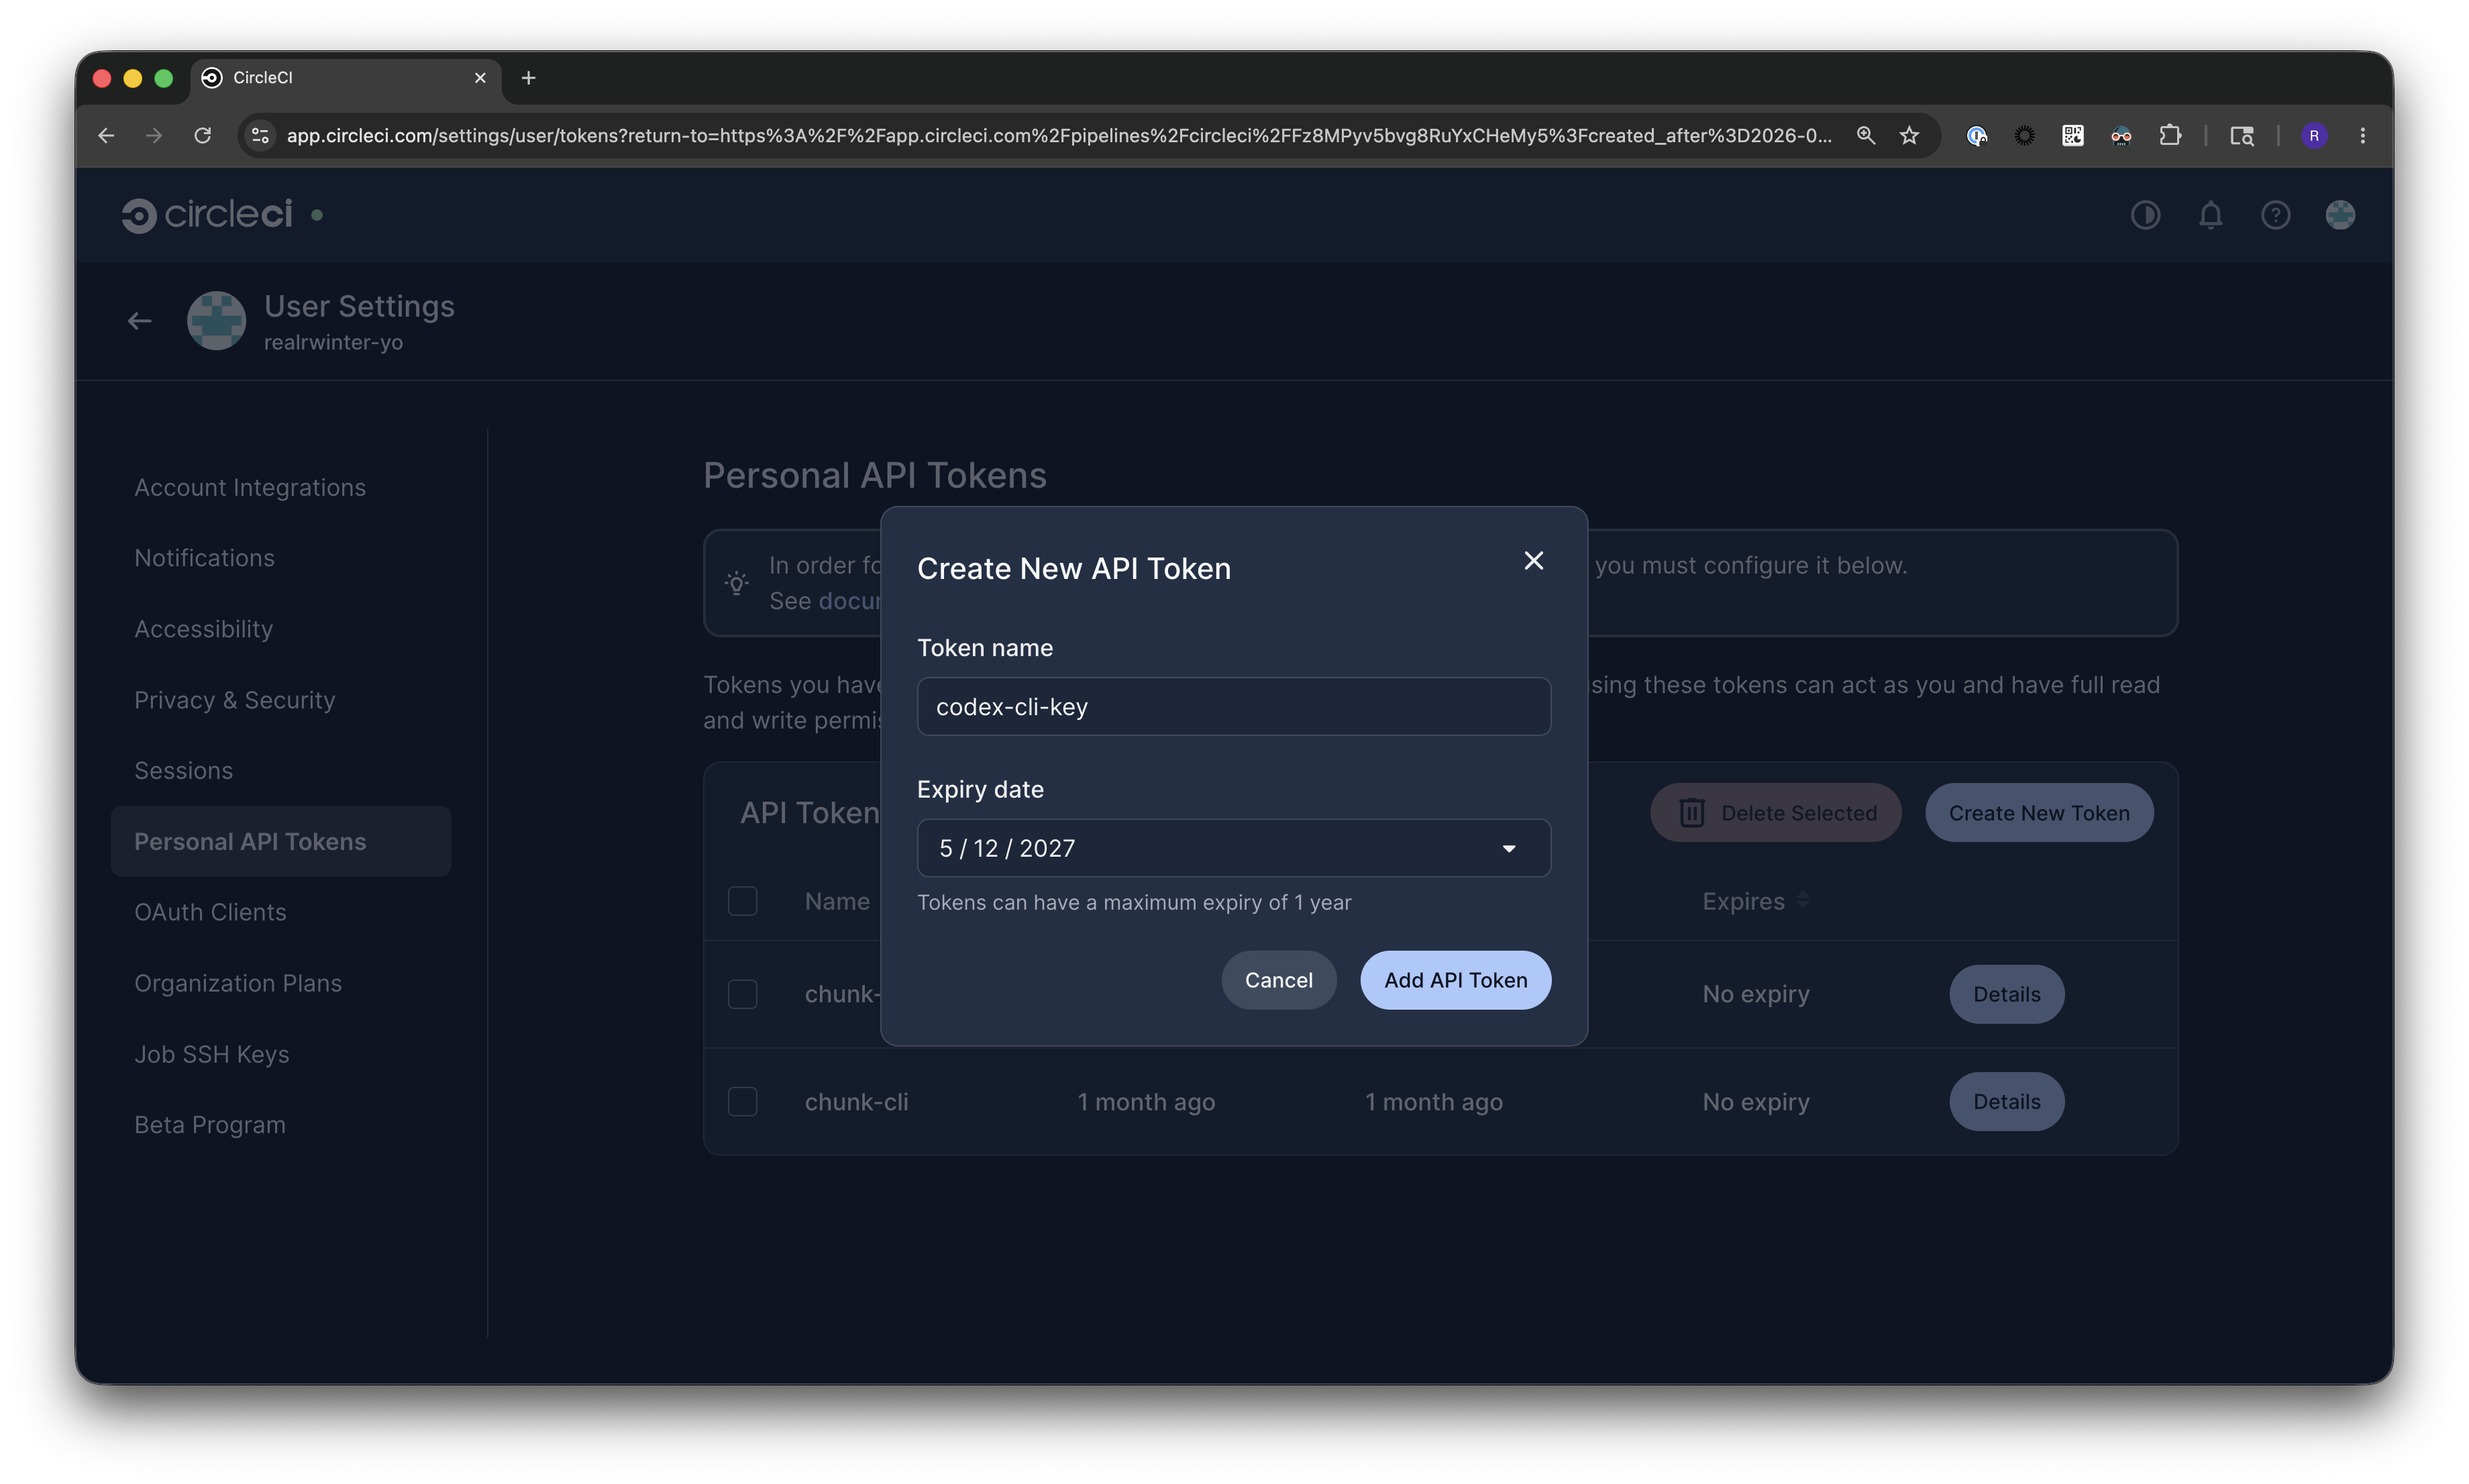Open the extensions puzzle icon
This screenshot has width=2469, height=1484.
[2169, 135]
